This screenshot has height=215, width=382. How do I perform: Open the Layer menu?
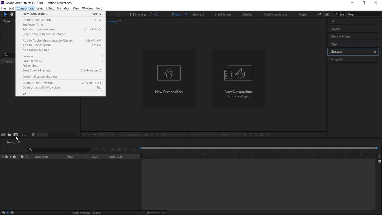(40, 8)
